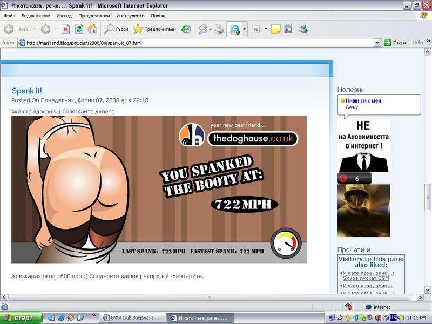This screenshot has width=432, height=324.
Task: Open the Предпочитани menu in menu bar
Action: [x=94, y=16]
